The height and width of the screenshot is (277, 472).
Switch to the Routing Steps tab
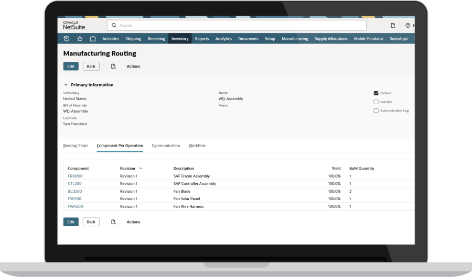(x=76, y=146)
